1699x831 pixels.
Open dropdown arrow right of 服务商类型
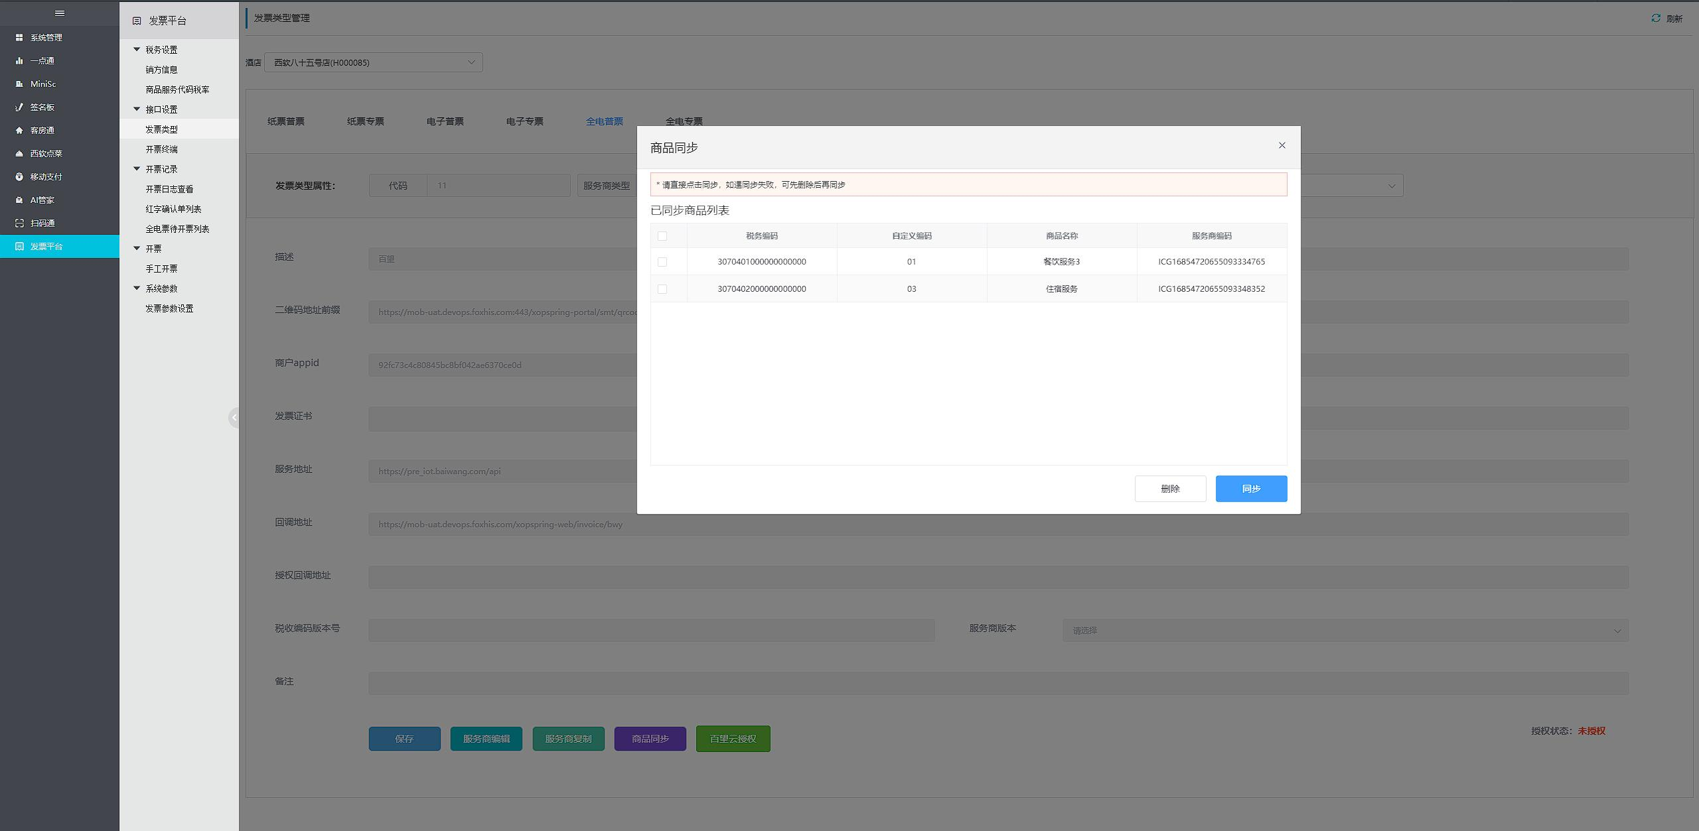tap(1392, 186)
